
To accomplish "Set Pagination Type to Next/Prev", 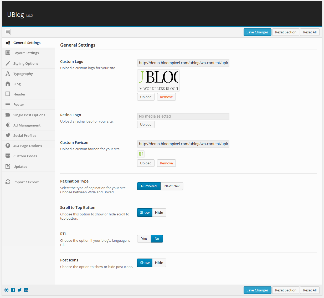I will (172, 186).
